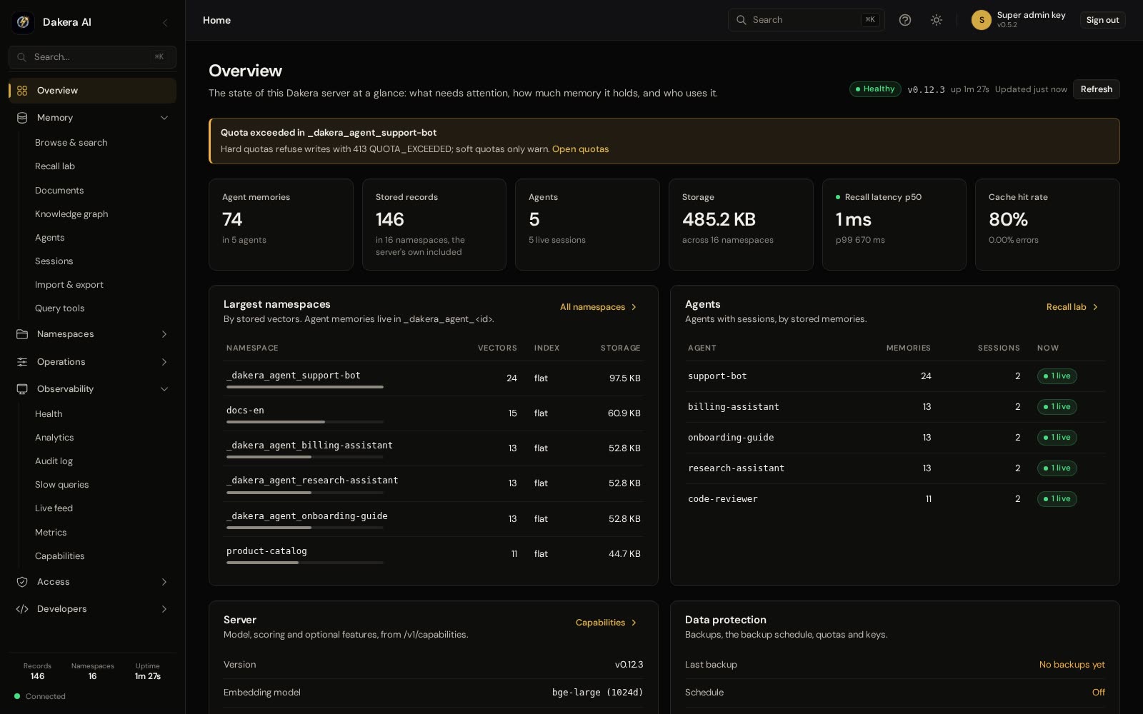Expand the Access section chevron
This screenshot has height=714, width=1143.
coord(164,582)
